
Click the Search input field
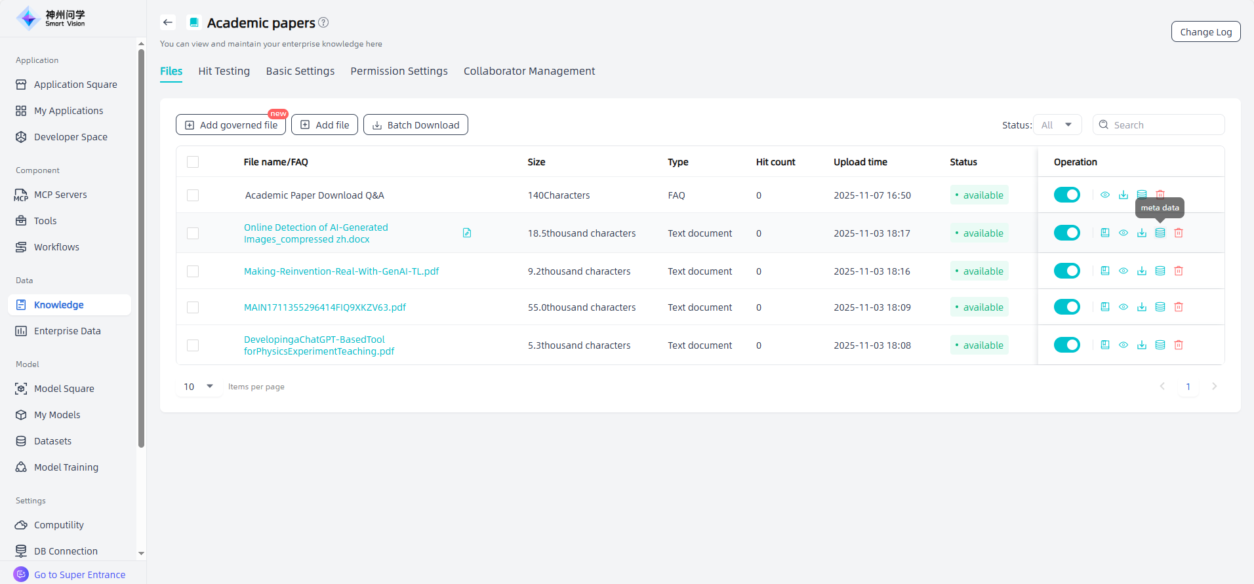click(x=1164, y=125)
